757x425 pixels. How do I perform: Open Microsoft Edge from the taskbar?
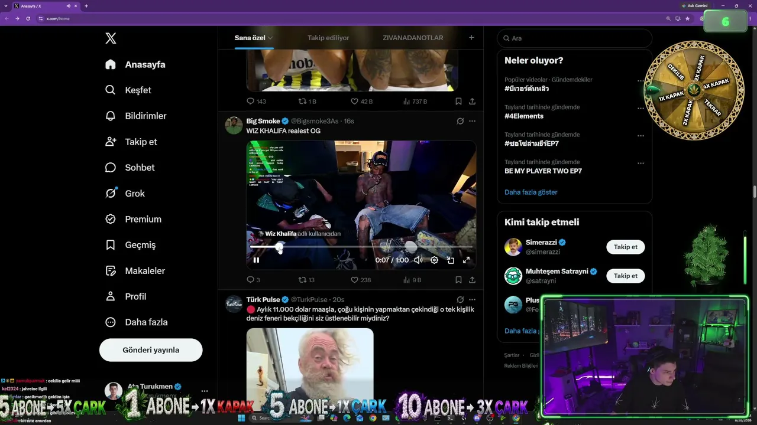click(347, 418)
